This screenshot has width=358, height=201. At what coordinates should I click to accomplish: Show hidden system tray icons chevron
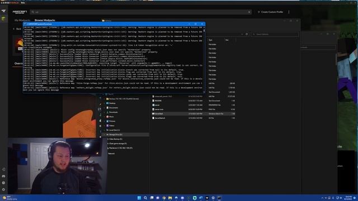(322, 198)
